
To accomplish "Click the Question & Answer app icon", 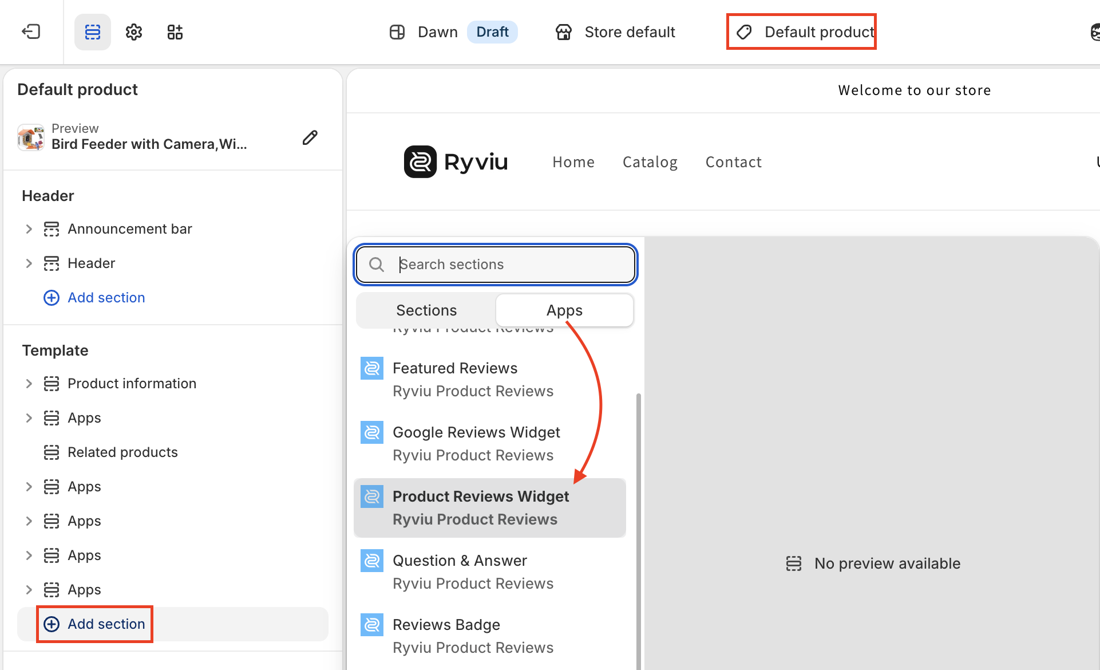I will pos(372,561).
